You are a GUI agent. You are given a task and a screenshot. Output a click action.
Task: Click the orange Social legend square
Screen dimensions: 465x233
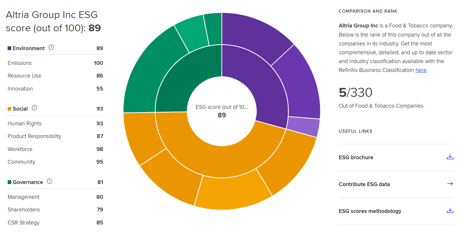9,109
